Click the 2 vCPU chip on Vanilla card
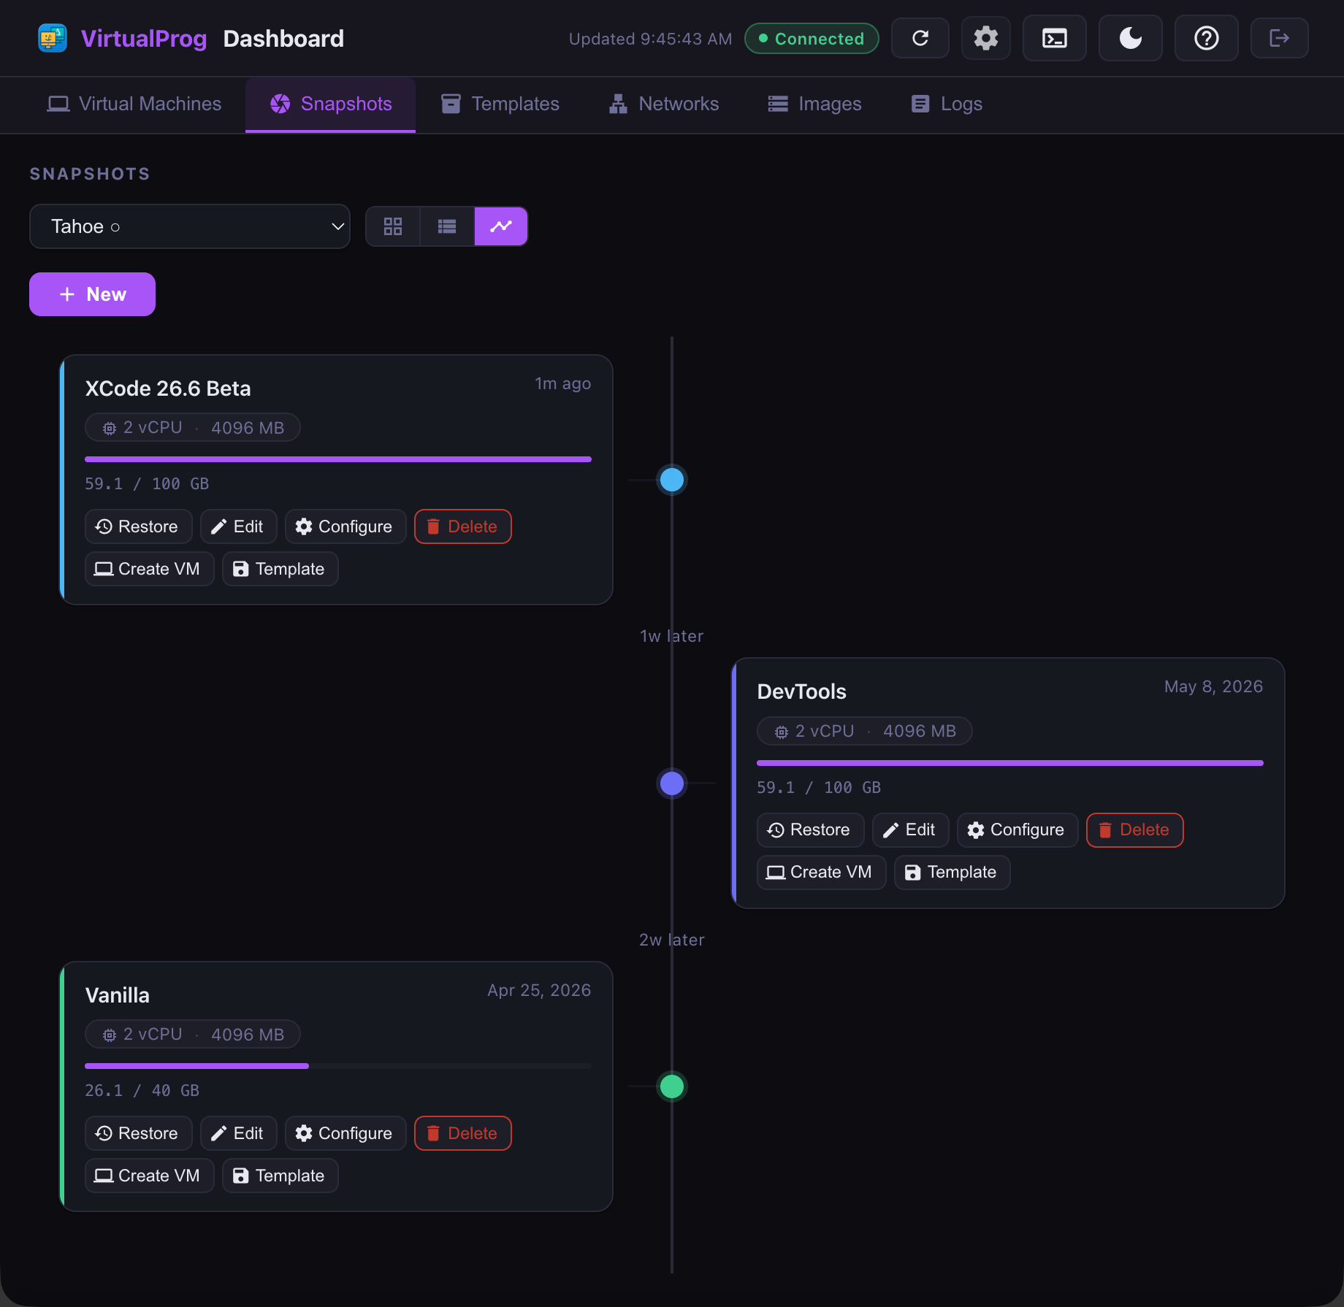1344x1307 pixels. pos(193,1035)
